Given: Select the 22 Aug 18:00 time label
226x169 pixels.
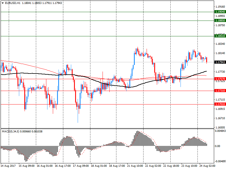Looking at the screenshot, I should (171, 166).
